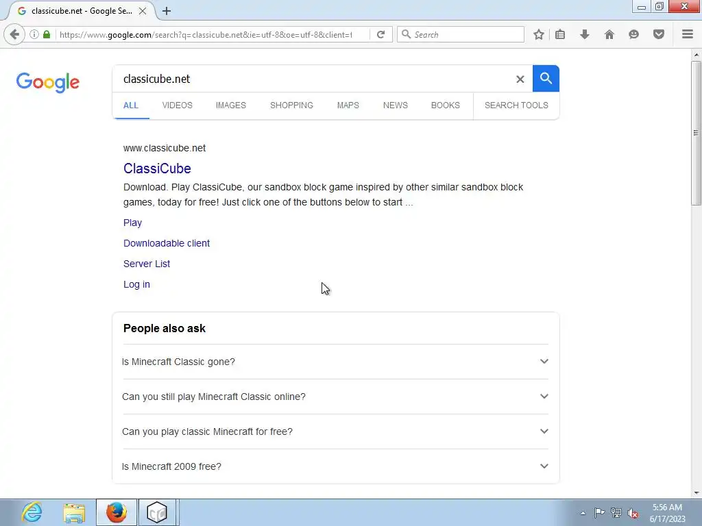This screenshot has width=702, height=526.
Task: Open the smiley chat icon in toolbar
Action: pyautogui.click(x=633, y=34)
